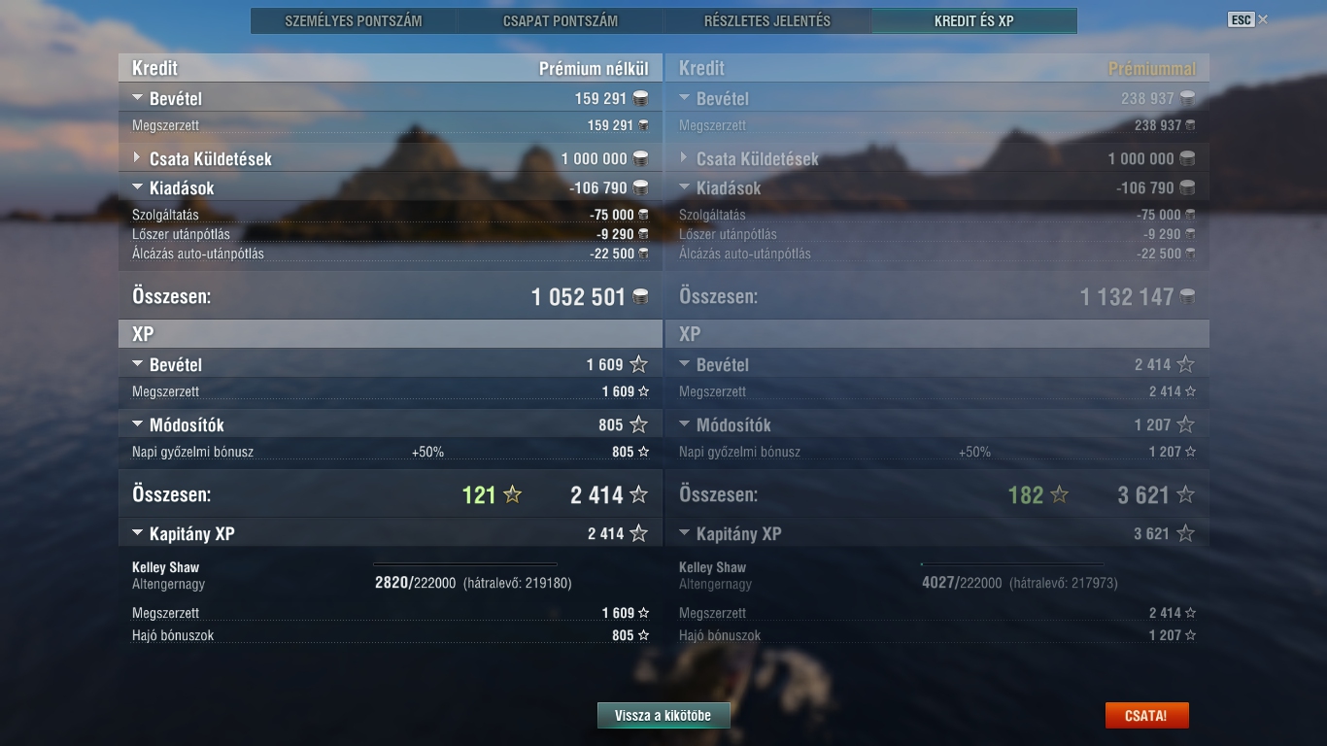Open the Csapat Pontszám tab
Screen dimensions: 1327x746
tap(561, 20)
